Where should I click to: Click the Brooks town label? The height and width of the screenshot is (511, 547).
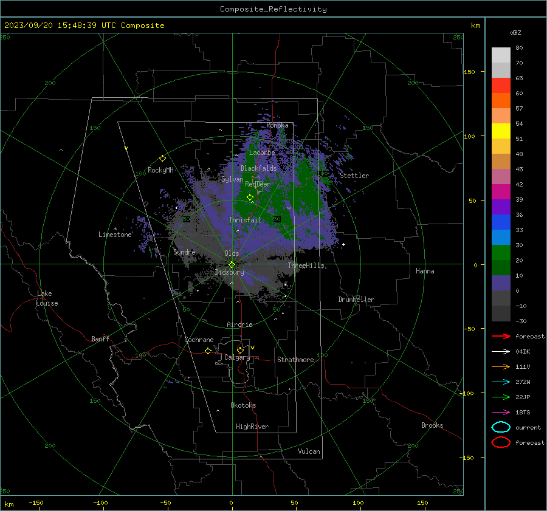(x=432, y=425)
